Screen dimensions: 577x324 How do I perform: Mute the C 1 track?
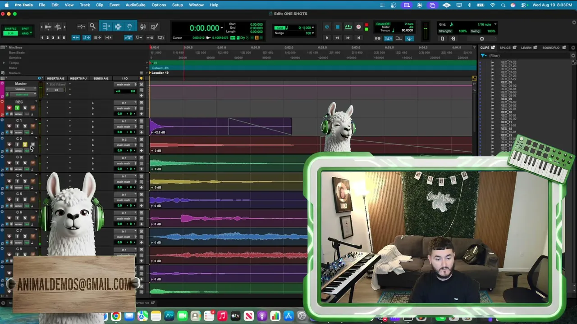32,126
